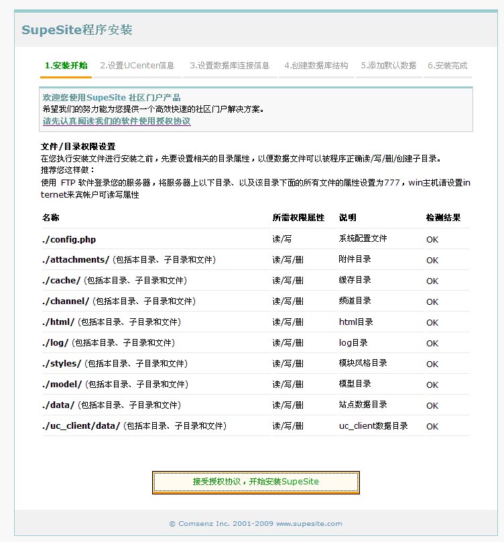Click the OK result in the styles row

432,364
